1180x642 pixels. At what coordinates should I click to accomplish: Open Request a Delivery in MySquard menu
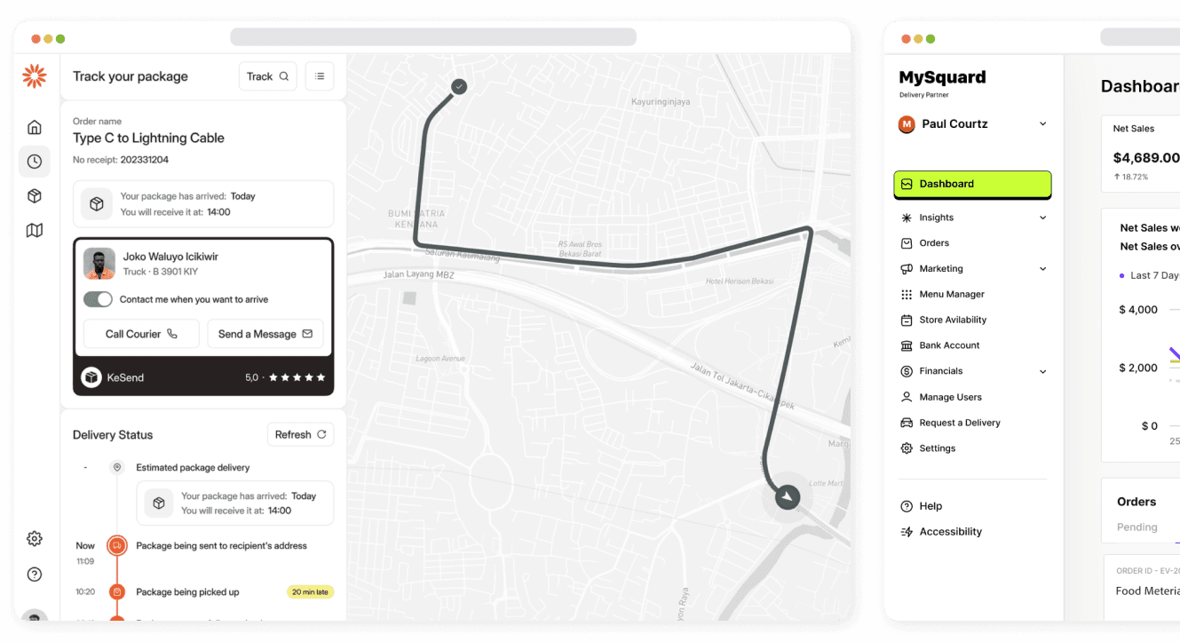point(960,423)
